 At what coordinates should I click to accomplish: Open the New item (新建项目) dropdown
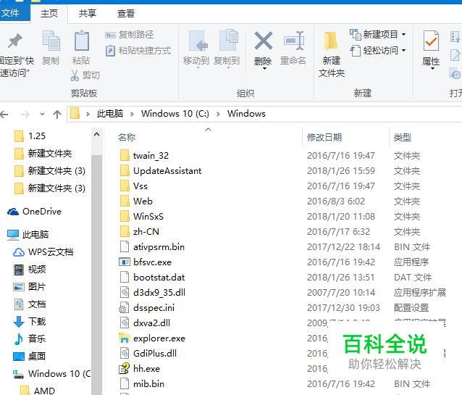click(378, 35)
